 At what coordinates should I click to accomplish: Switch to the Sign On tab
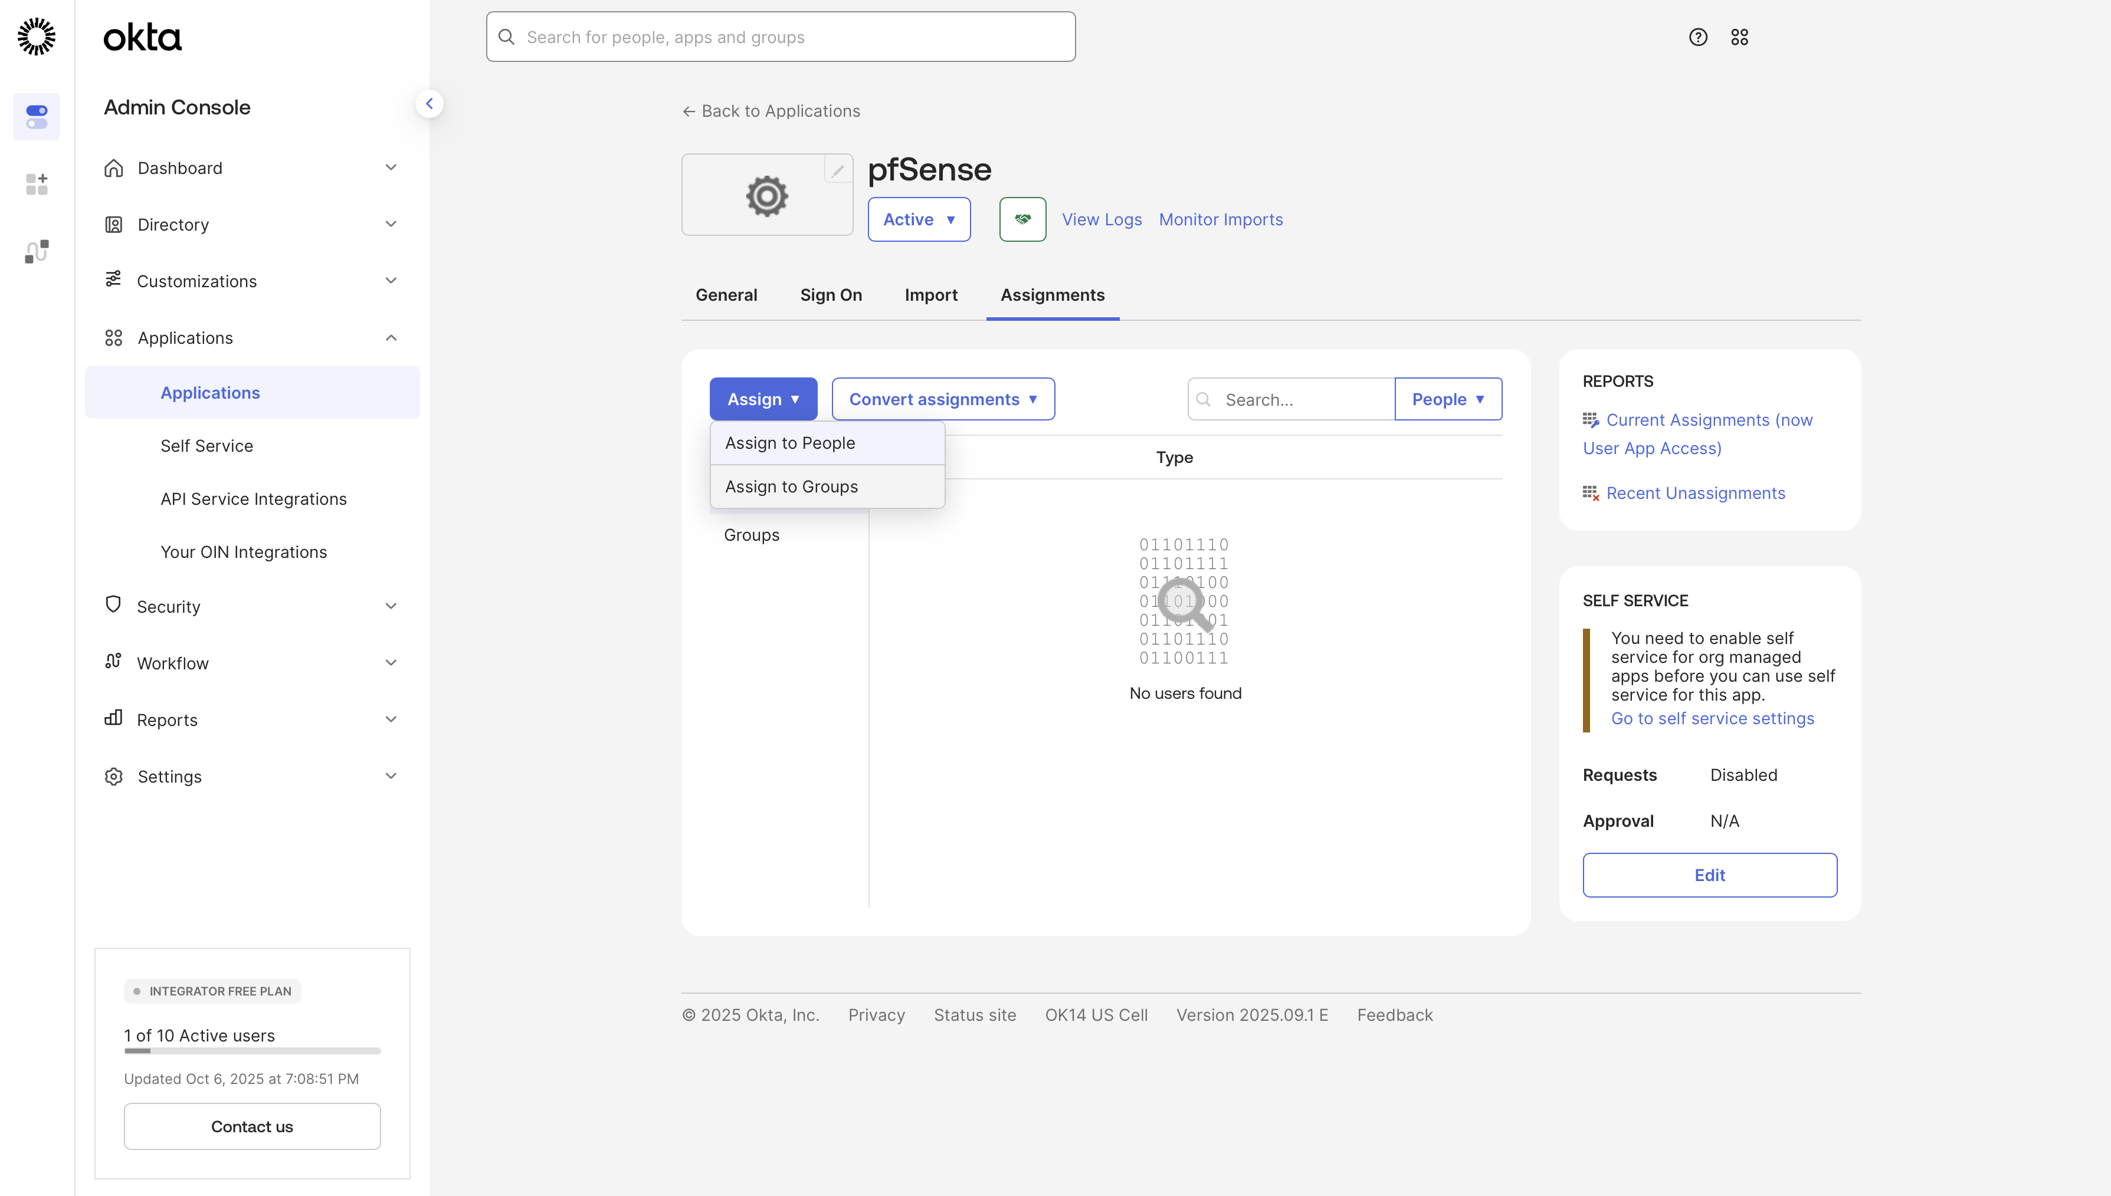(831, 295)
